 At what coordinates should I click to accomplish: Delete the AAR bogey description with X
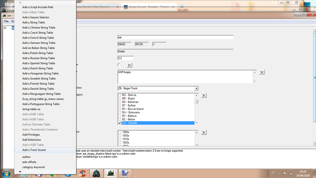click(262, 72)
